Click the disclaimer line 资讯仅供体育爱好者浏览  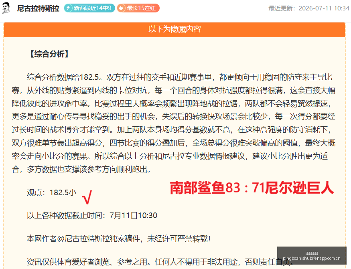[160, 262]
